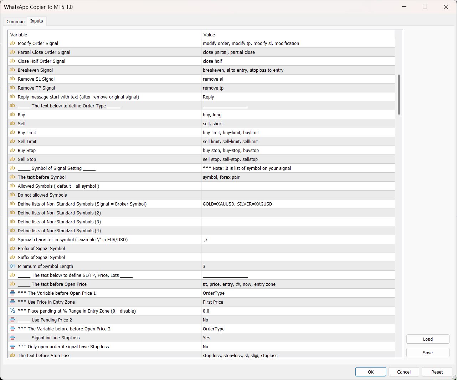Click the enum icon beside Use Pending Price 2
Screen dimensions: 457x380
[x=12, y=320]
